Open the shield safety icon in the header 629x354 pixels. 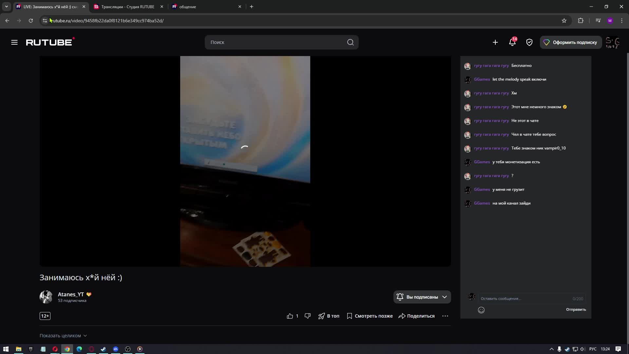[529, 42]
